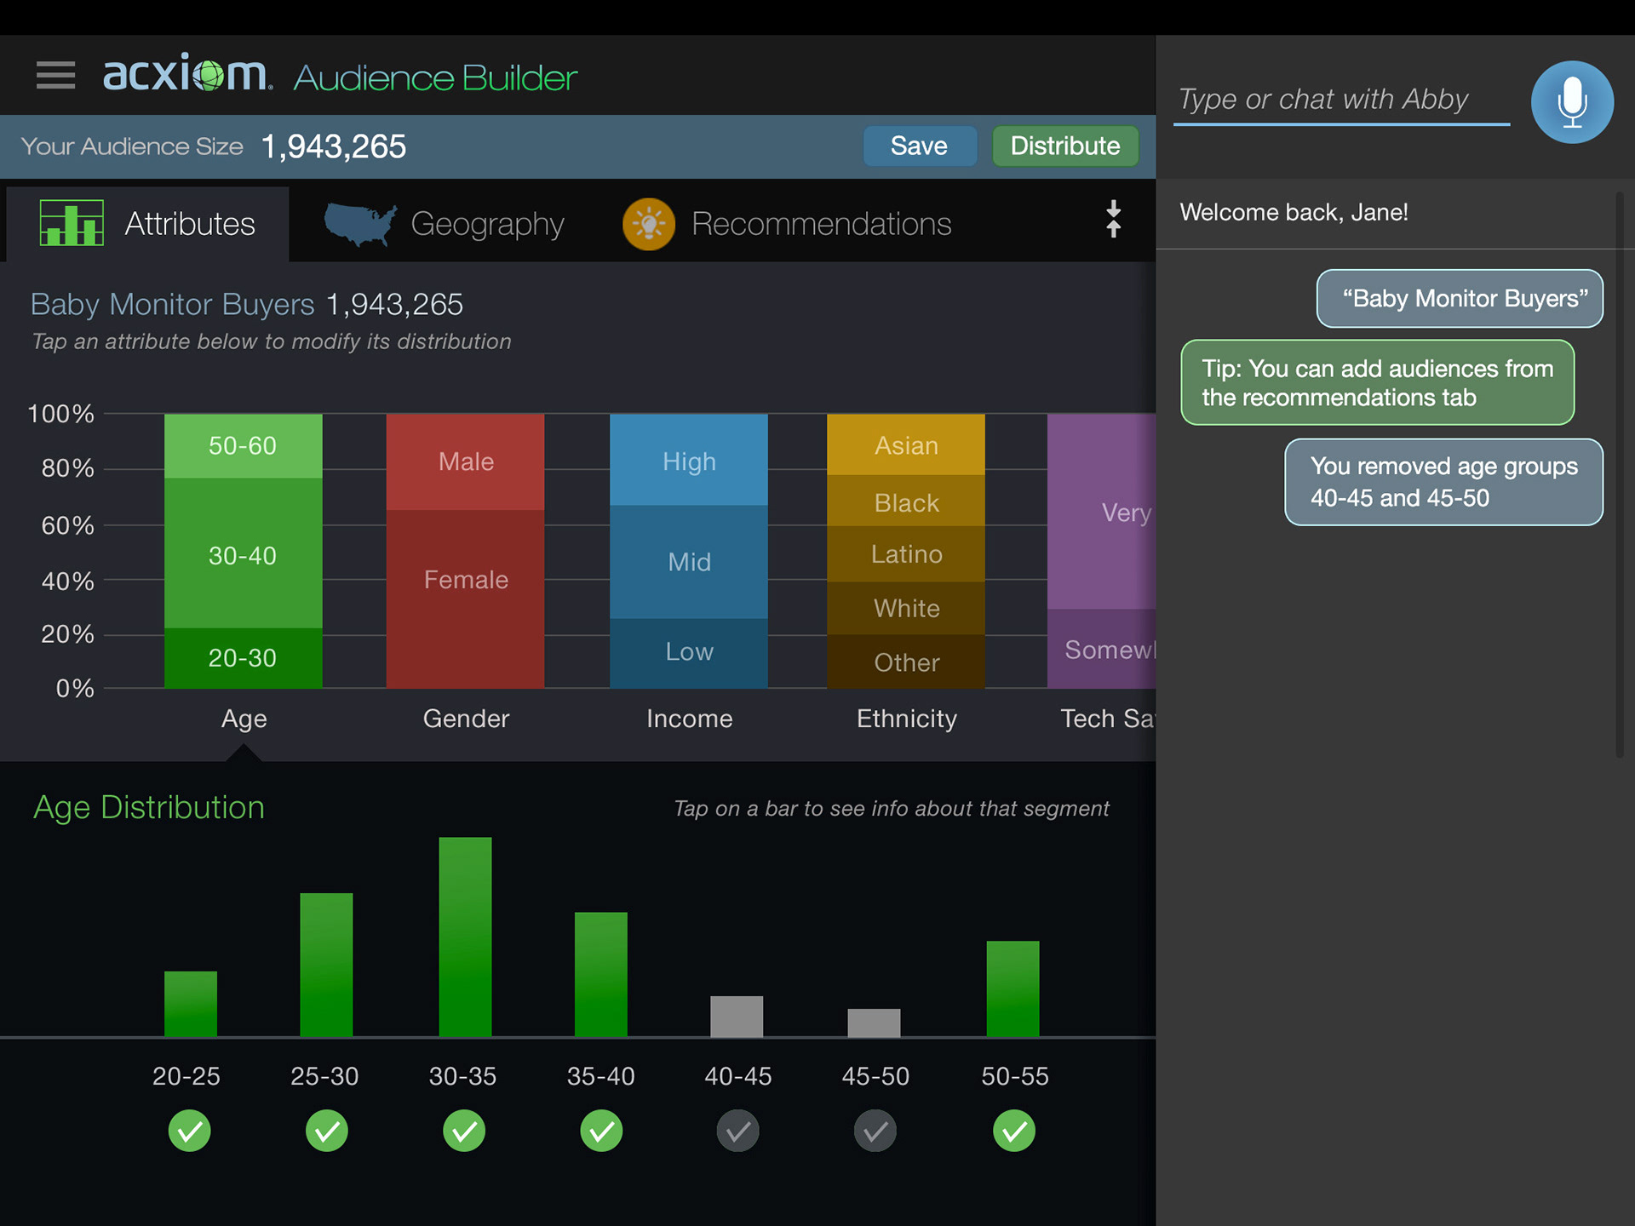The image size is (1635, 1226).
Task: Re-enable the 40-45 age group checkmark
Action: click(737, 1131)
